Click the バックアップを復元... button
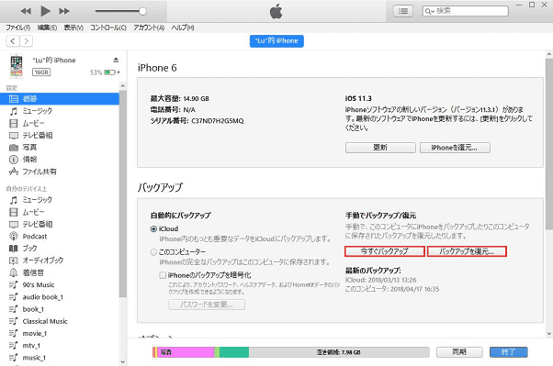 (x=467, y=251)
